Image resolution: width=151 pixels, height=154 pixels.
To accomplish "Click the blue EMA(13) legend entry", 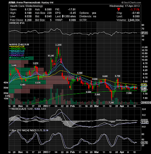I will point(17,53).
